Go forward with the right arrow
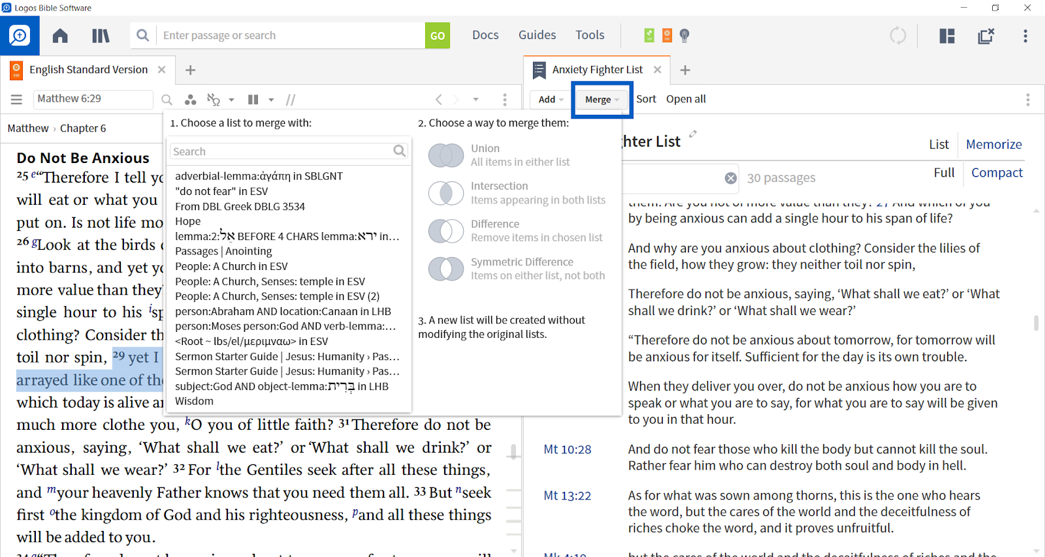This screenshot has width=1045, height=557. (456, 99)
